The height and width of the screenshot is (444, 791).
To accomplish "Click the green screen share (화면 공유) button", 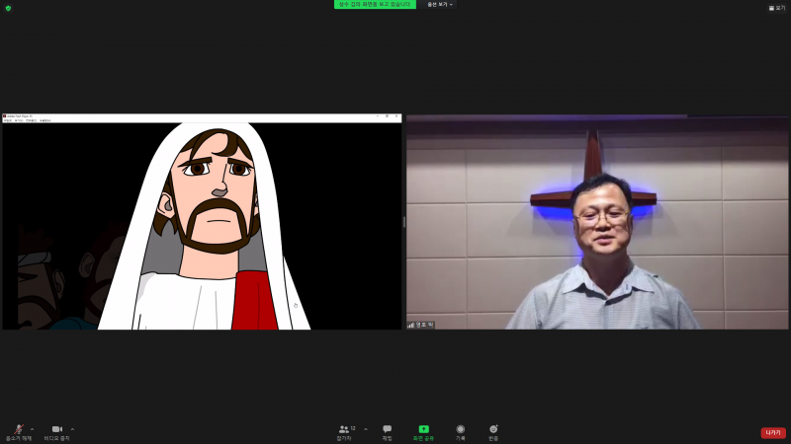I will coord(424,433).
